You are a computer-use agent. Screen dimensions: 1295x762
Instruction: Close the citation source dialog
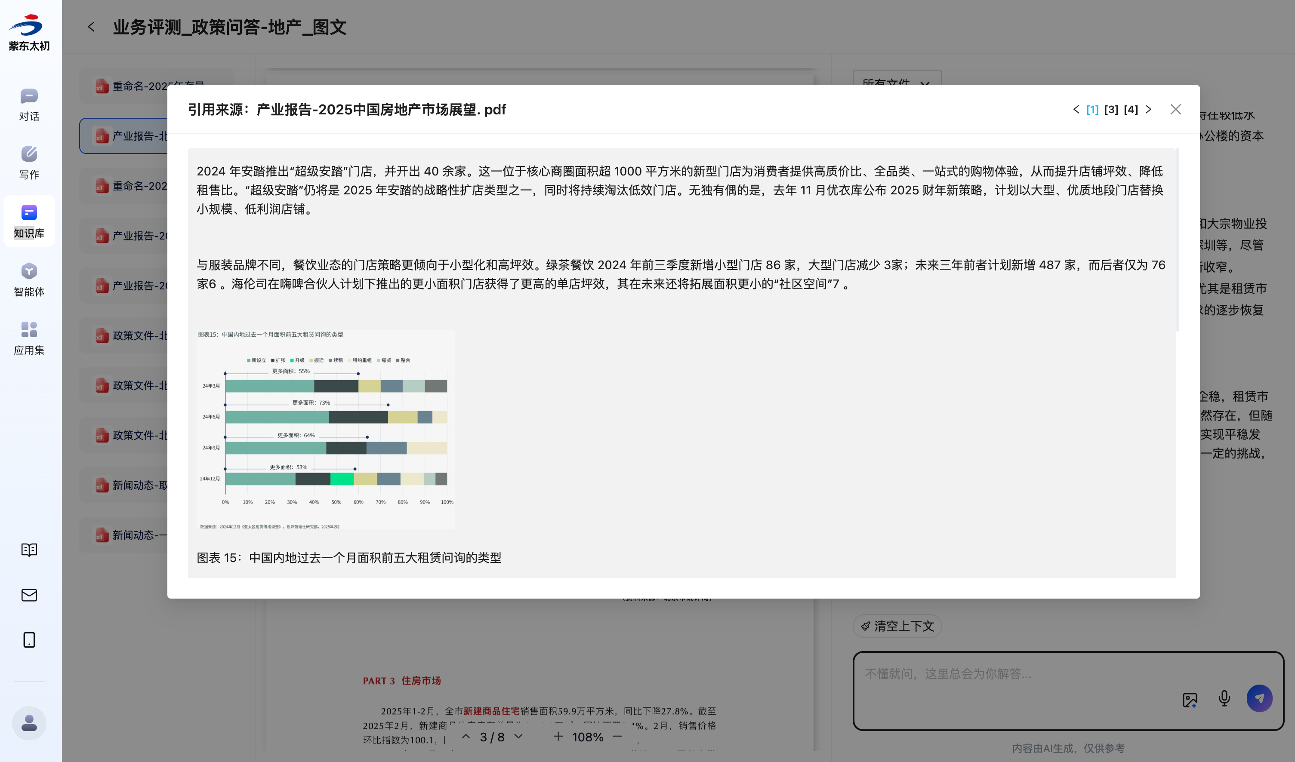coord(1175,109)
